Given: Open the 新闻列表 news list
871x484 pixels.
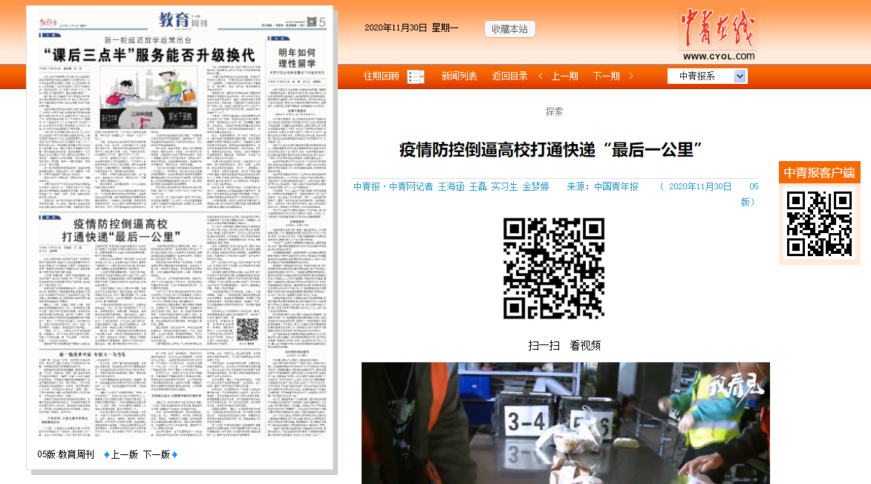Looking at the screenshot, I should [x=459, y=76].
